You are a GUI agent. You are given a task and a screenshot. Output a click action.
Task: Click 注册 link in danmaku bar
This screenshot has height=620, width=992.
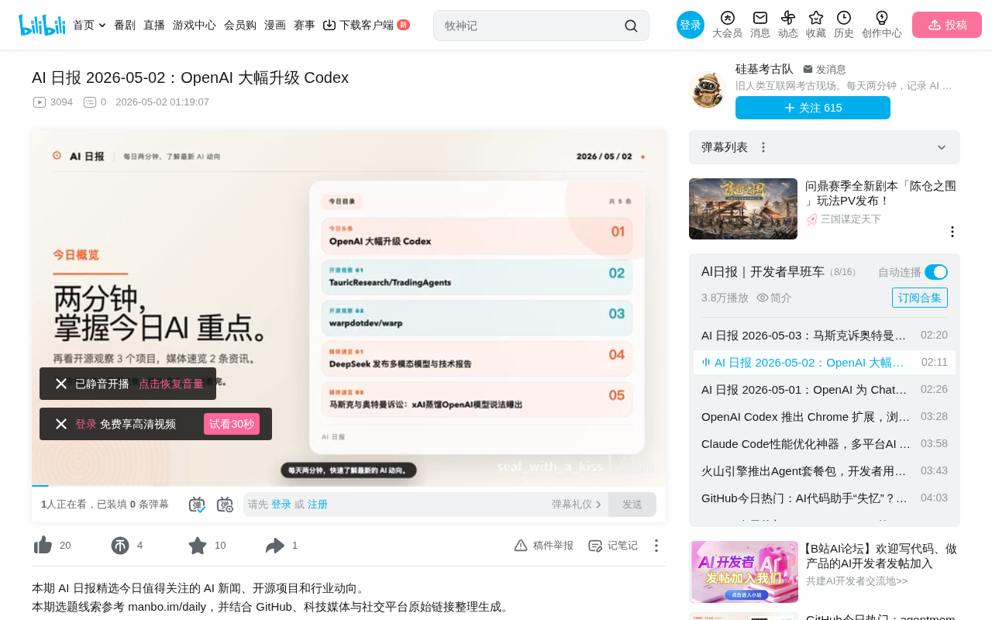(x=318, y=505)
